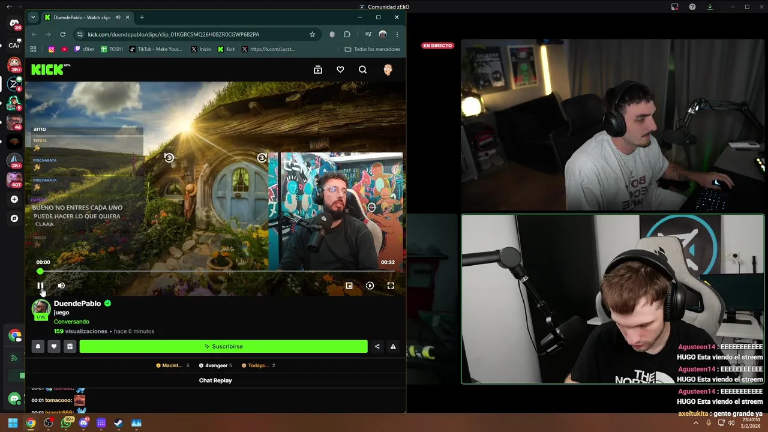Screen dimensions: 768x432
Task: Select the Discord server with 407 badge
Action: (x=14, y=179)
